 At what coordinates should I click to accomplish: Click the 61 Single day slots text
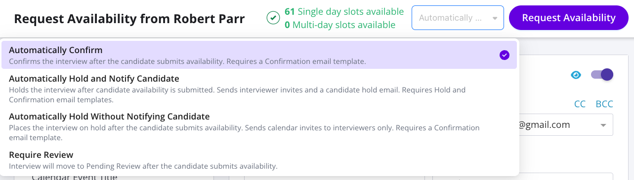(344, 11)
